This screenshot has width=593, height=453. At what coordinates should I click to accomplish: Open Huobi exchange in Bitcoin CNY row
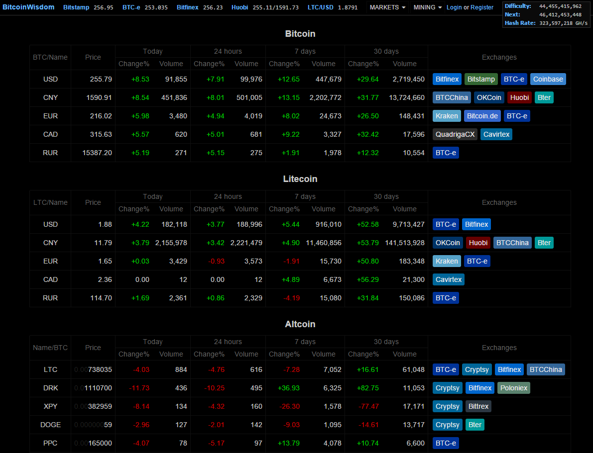click(x=519, y=97)
